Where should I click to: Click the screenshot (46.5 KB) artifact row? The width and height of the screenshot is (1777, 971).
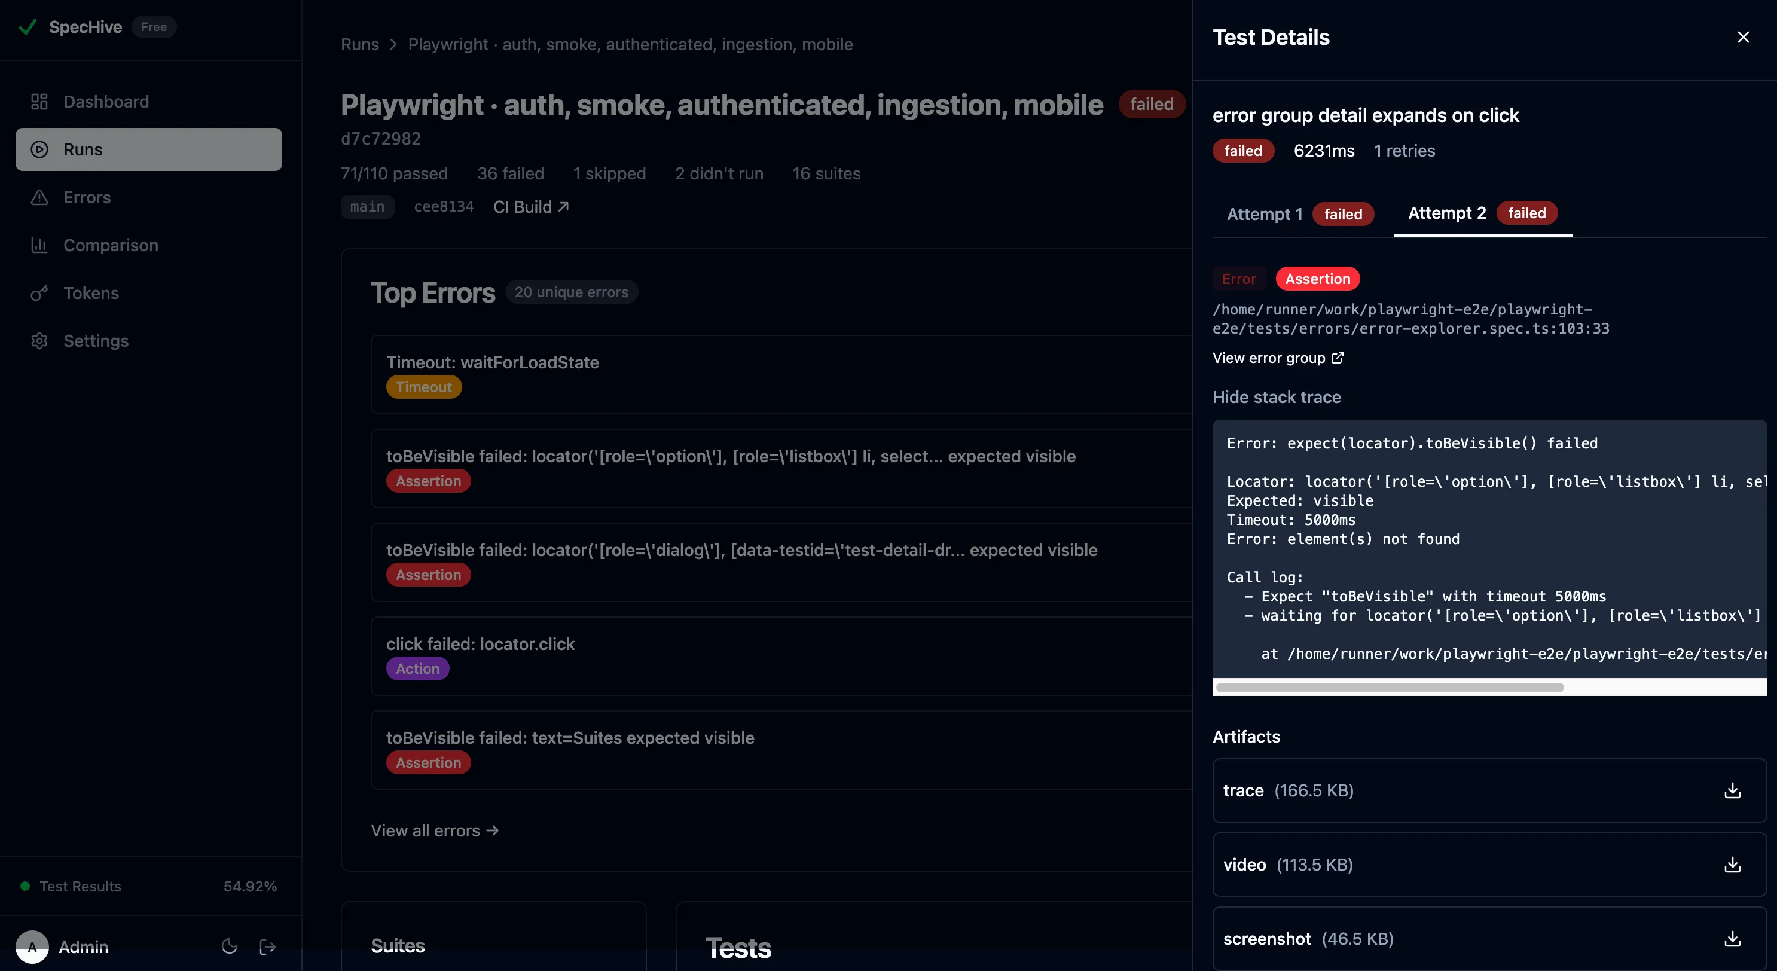coord(1489,938)
